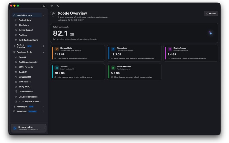Click the Refresh button
The width and height of the screenshot is (229, 143).
click(x=211, y=13)
